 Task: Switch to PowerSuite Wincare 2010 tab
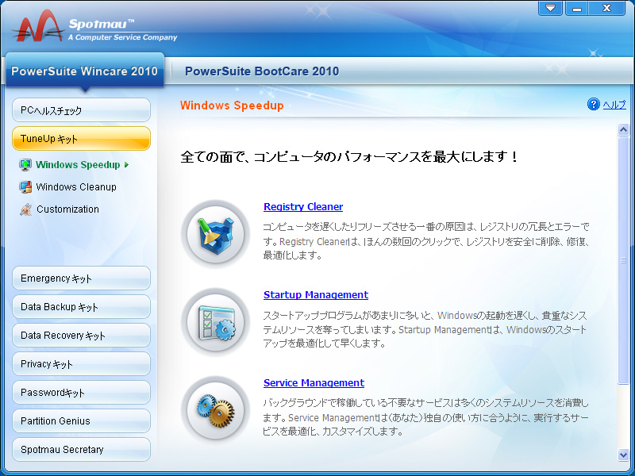pos(85,71)
